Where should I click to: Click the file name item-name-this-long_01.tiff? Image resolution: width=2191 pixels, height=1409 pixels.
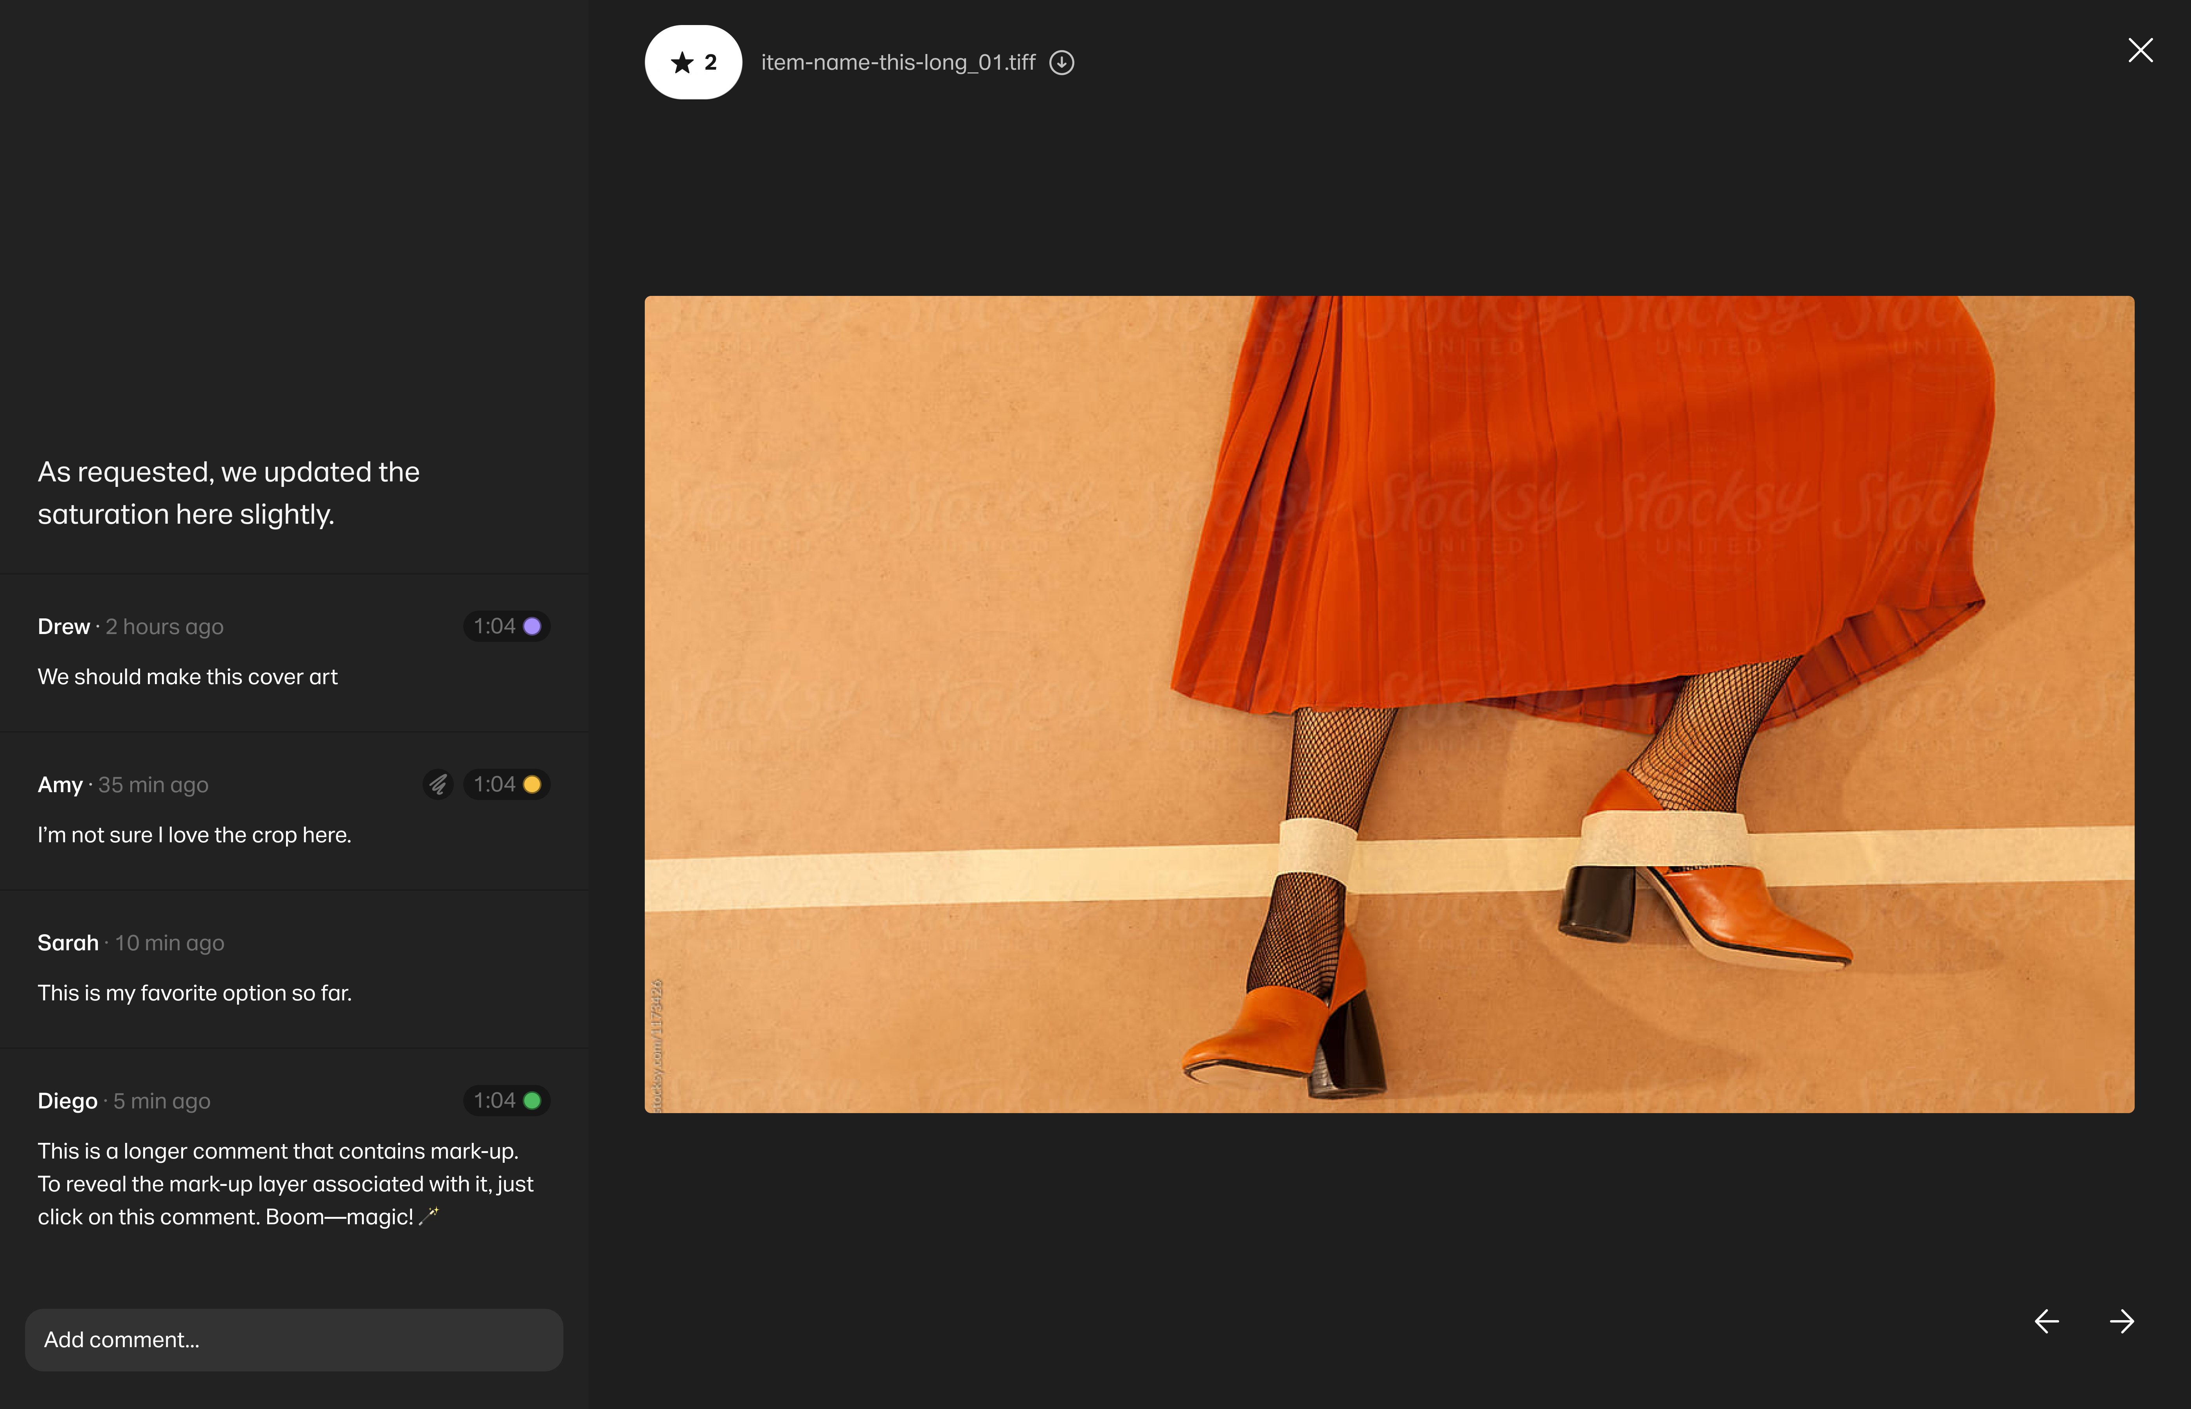click(x=898, y=62)
